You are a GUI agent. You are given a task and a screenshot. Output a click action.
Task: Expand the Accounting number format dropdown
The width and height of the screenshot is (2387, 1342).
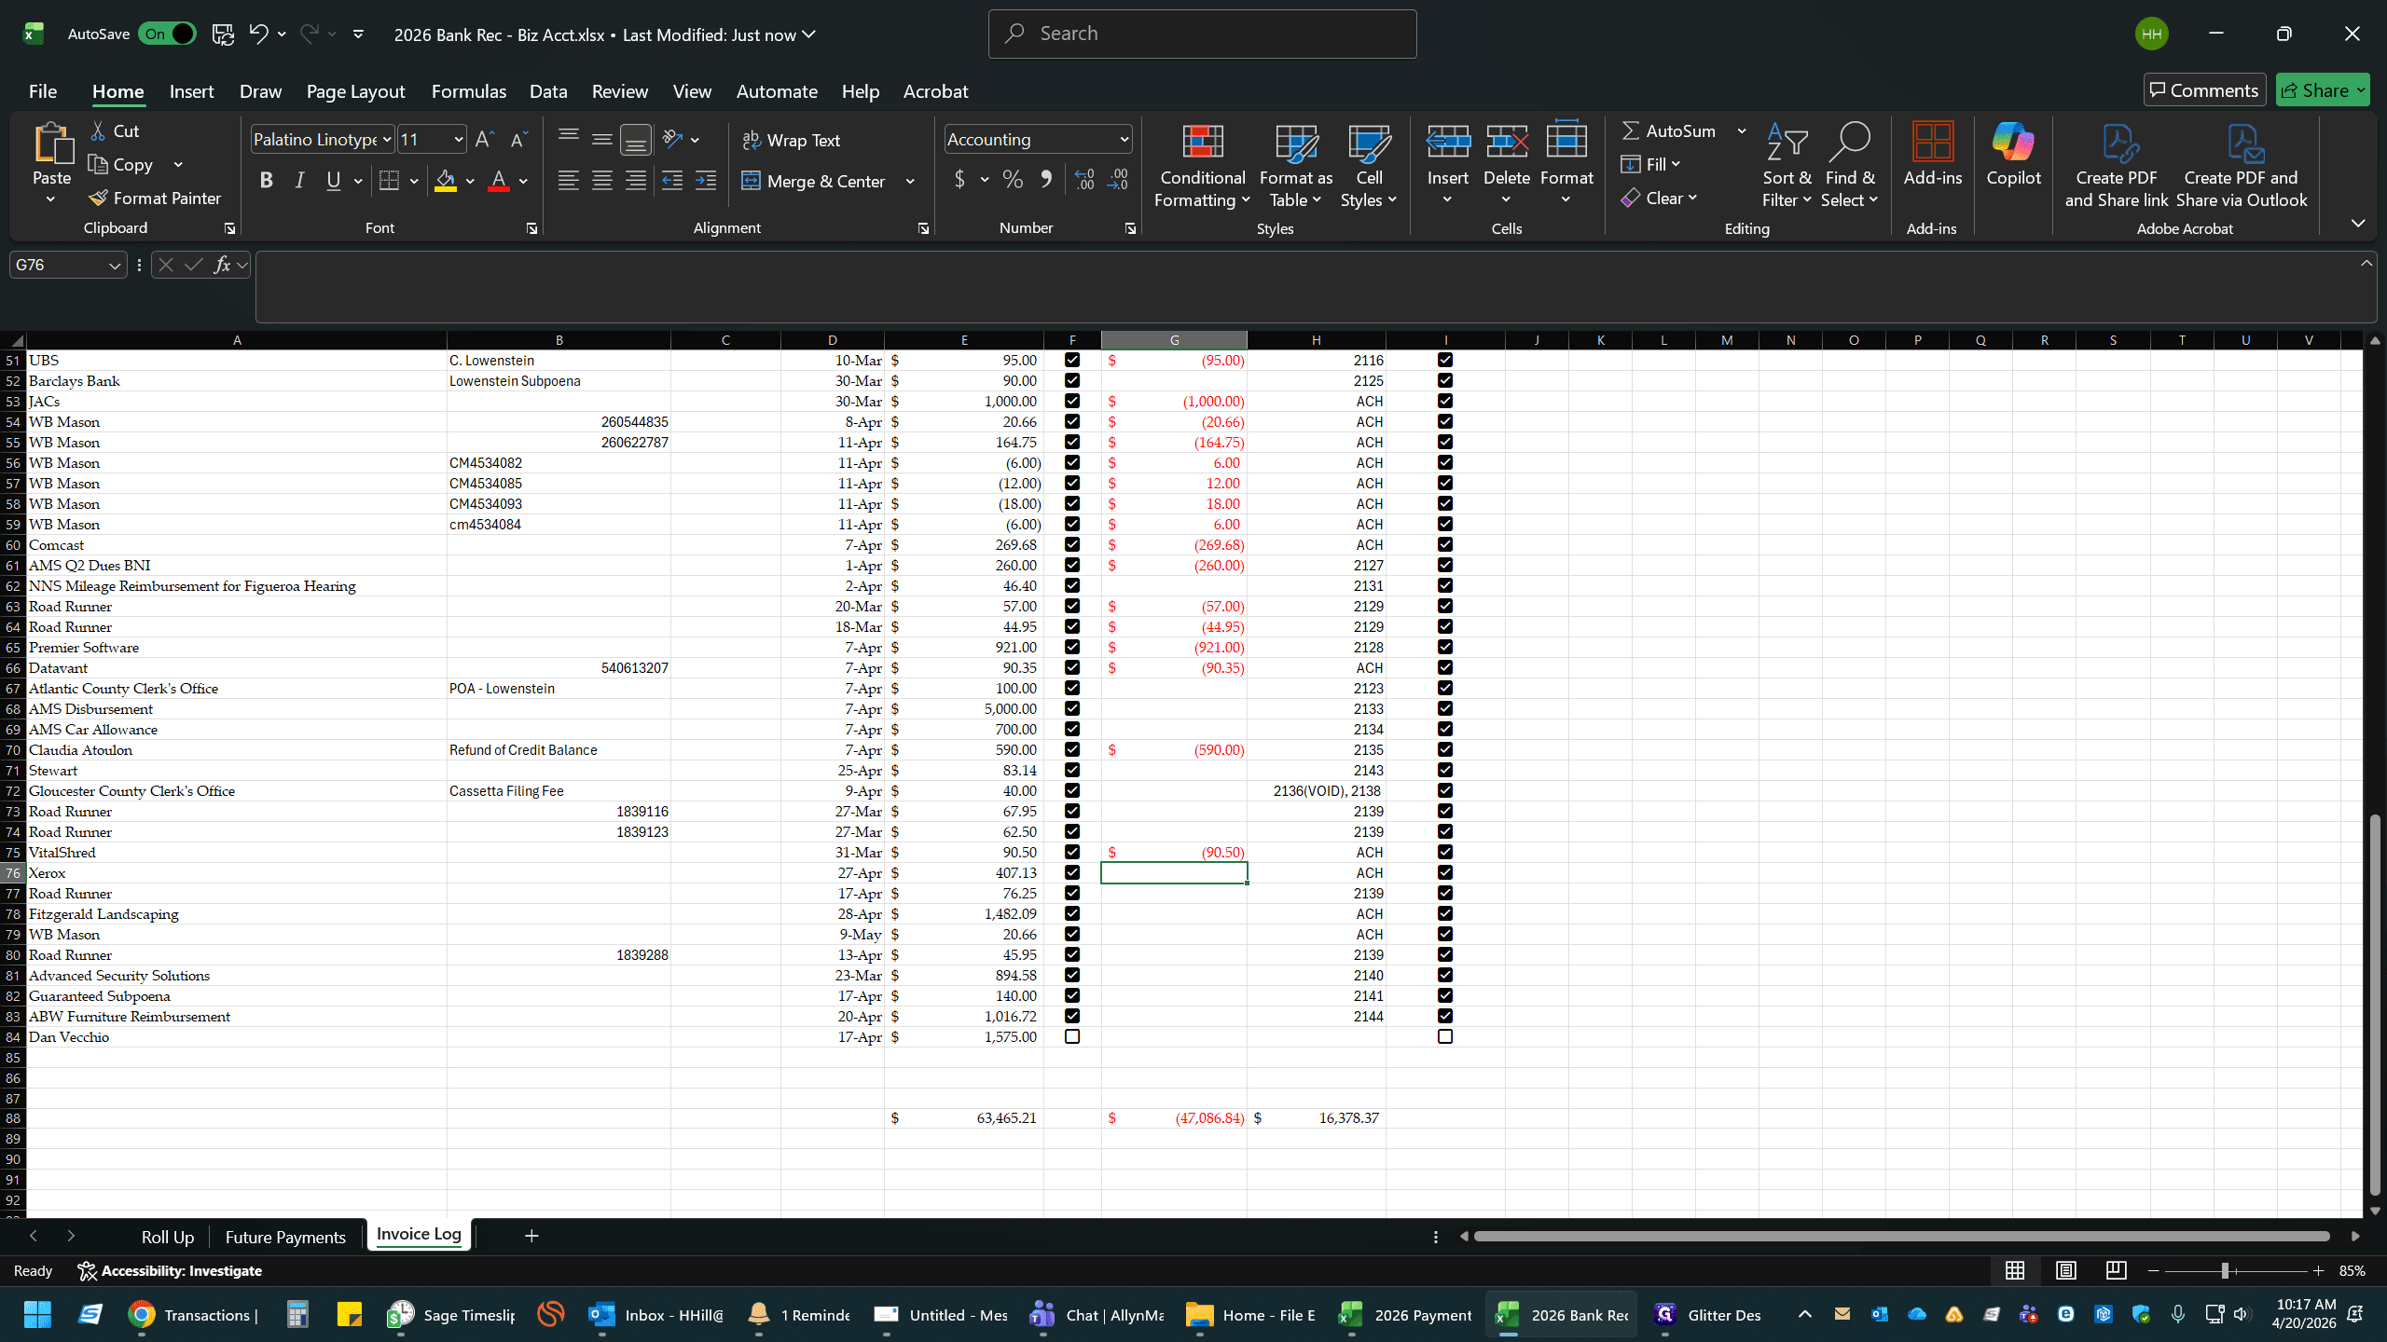pyautogui.click(x=1124, y=140)
